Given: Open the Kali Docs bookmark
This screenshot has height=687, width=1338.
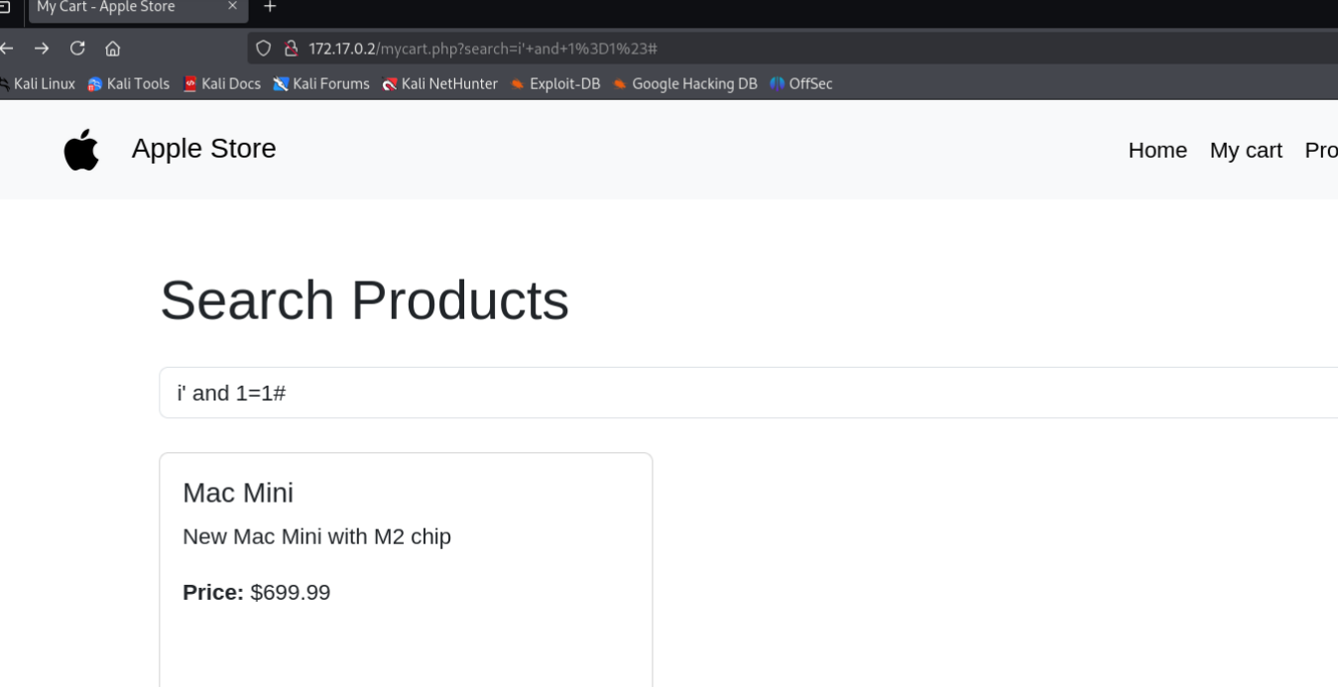Looking at the screenshot, I should [221, 84].
